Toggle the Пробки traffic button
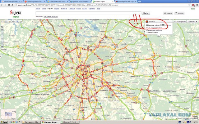199x124 pixels. (159, 22)
